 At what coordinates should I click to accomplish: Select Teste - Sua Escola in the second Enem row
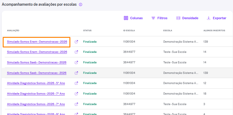point(175,52)
